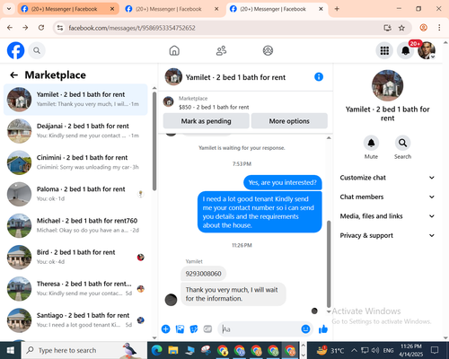Viewport: 449px width, 359px height.
Task: Click the chat messages scrollbar
Action: 329,264
